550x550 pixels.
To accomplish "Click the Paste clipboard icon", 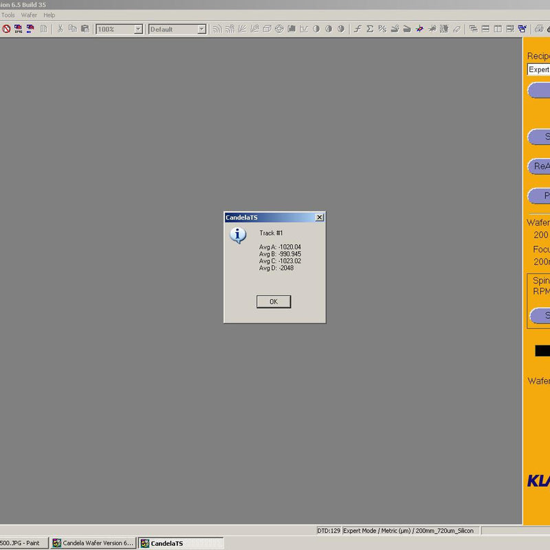I will tap(85, 29).
